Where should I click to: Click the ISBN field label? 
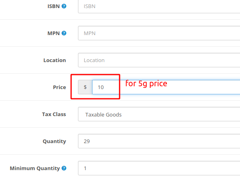54,6
